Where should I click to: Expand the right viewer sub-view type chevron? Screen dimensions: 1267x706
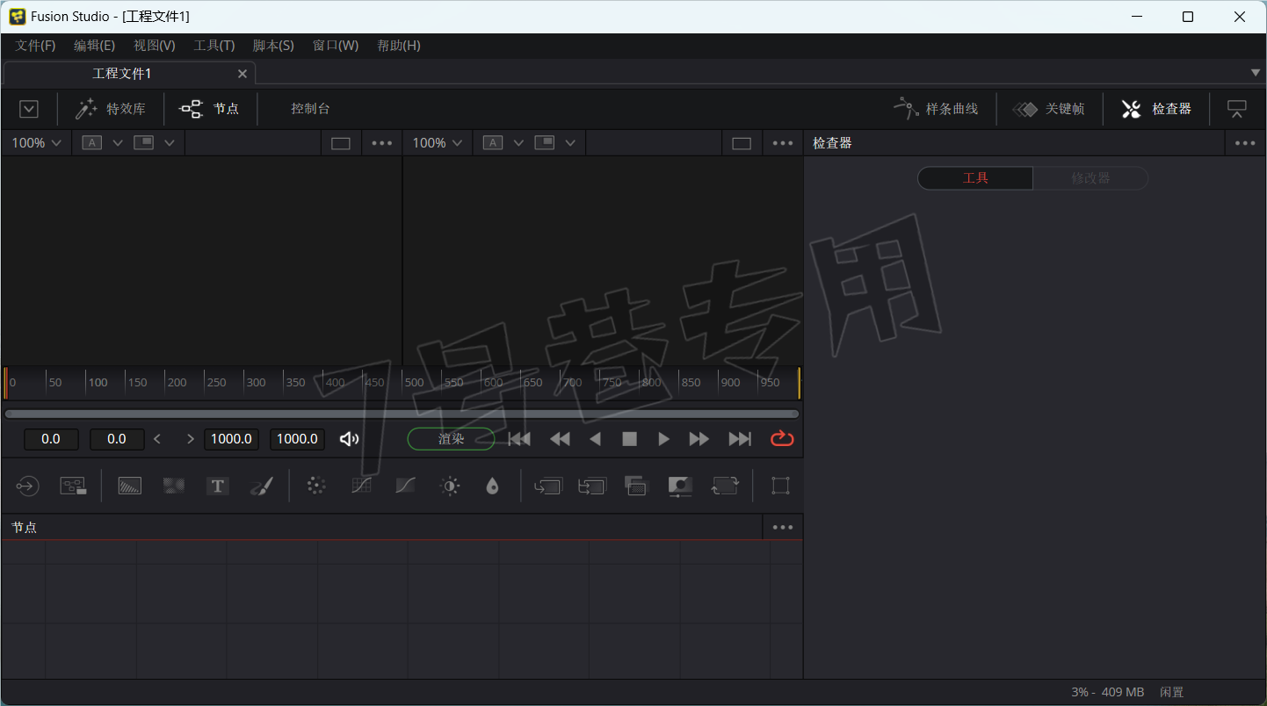click(570, 143)
